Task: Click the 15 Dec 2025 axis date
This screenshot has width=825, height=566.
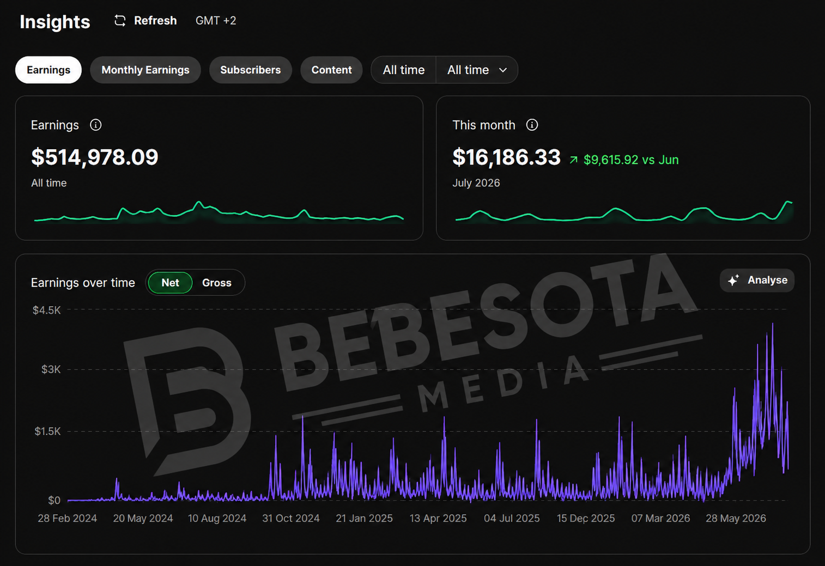Action: pyautogui.click(x=586, y=518)
